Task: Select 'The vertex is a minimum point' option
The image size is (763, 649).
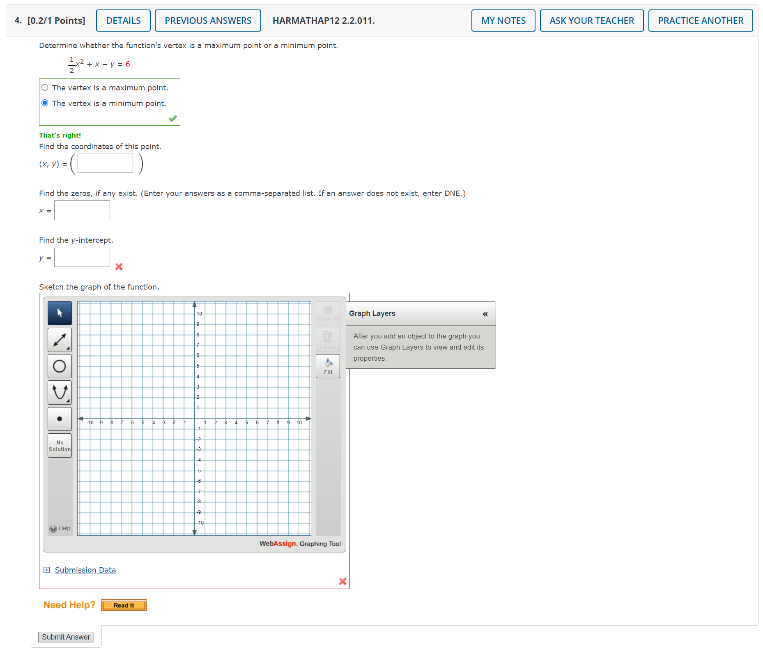Action: [x=45, y=103]
